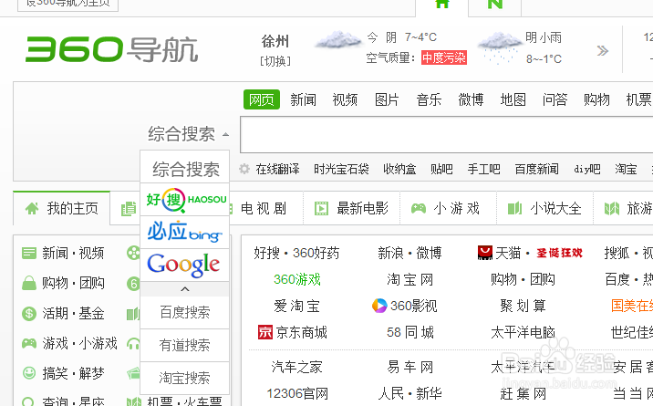The height and width of the screenshot is (406, 653).
Task: Click the 中度污染 air quality badge
Action: click(x=444, y=57)
